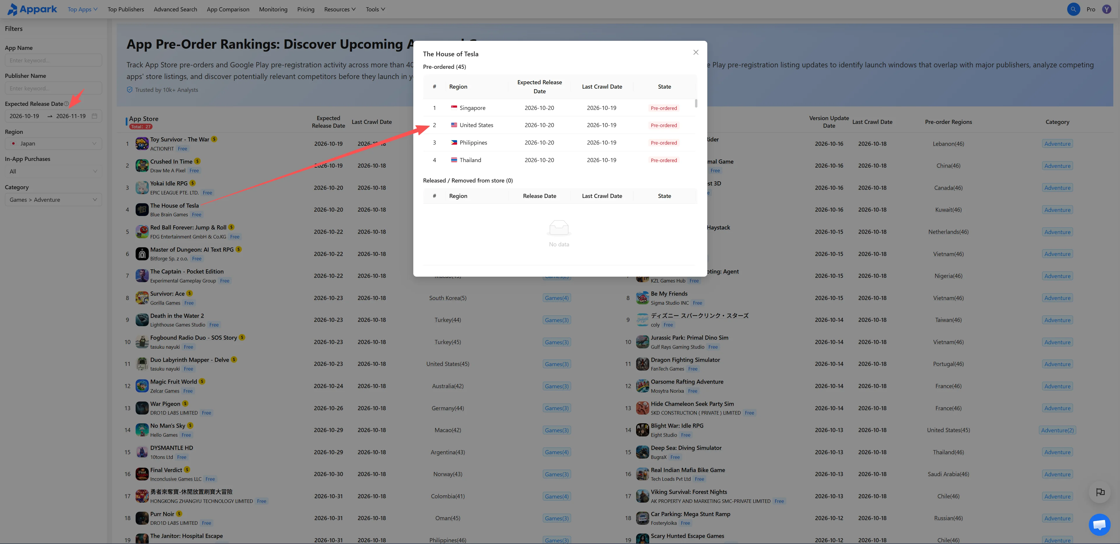This screenshot has height=544, width=1120.
Task: Focus the App Name keyword field
Action: pos(53,60)
